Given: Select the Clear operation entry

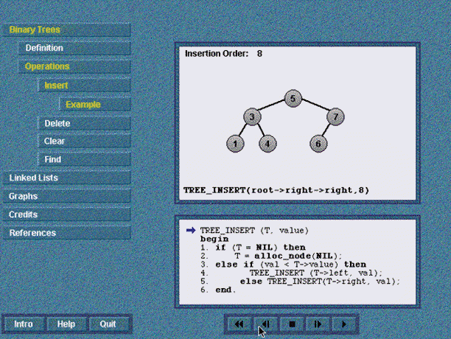Looking at the screenshot, I should (84, 141).
